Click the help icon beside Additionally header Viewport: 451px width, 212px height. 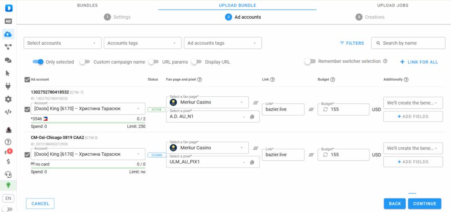[x=406, y=79]
